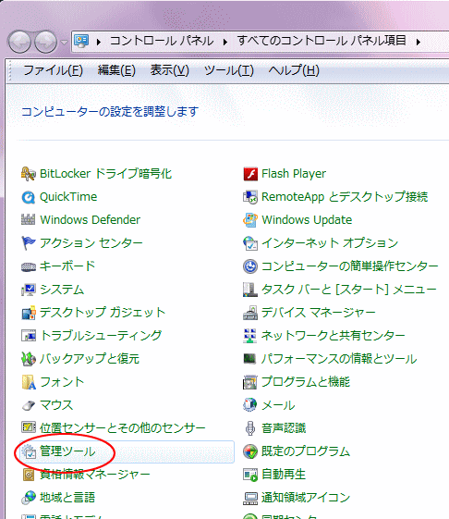The height and width of the screenshot is (519, 449).
Task: Open the システム text link
Action: click(x=62, y=290)
